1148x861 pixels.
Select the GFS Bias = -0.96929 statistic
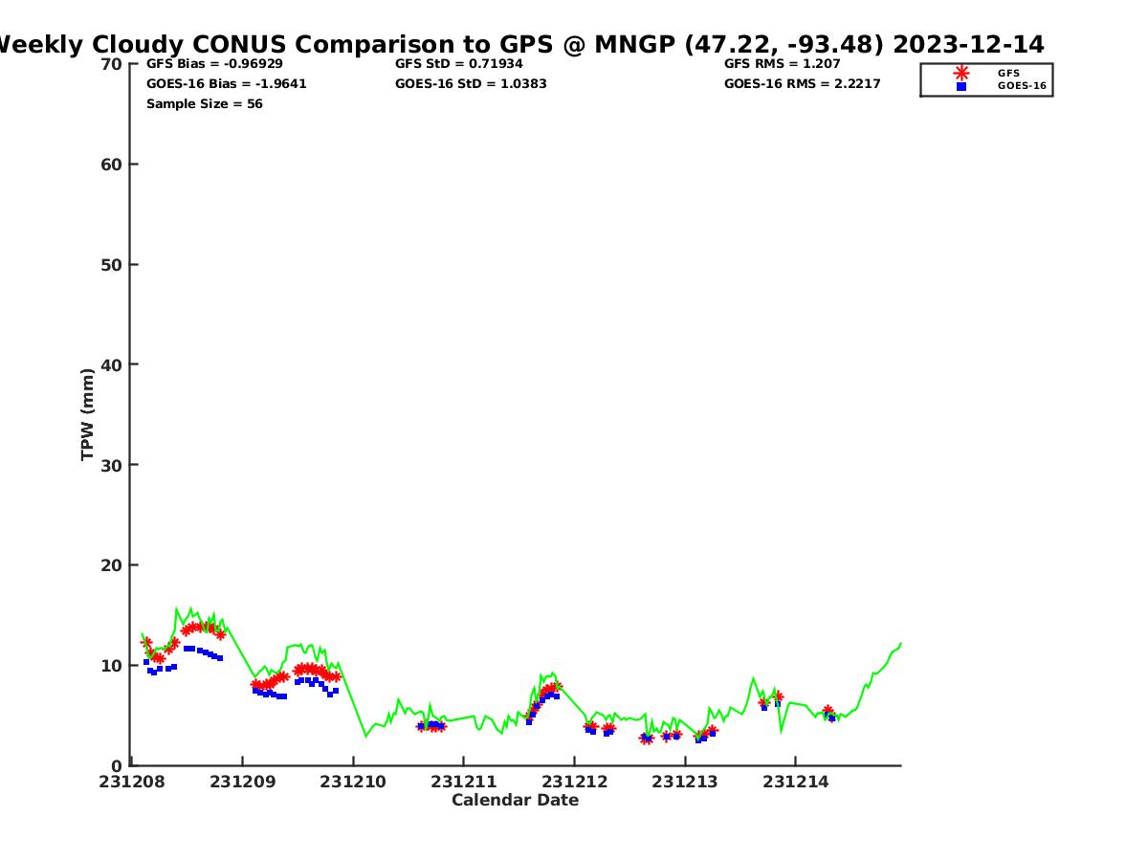click(x=214, y=64)
